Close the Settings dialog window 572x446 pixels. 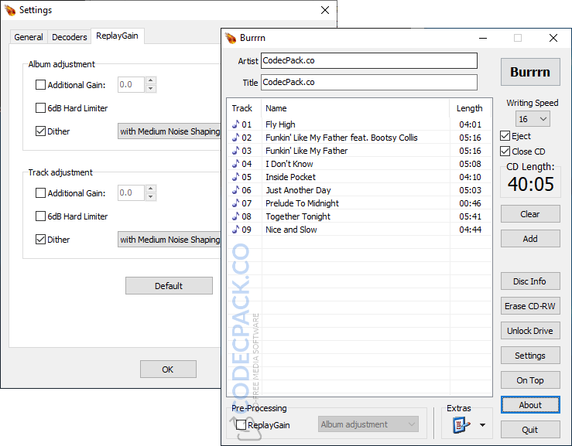[x=325, y=10]
